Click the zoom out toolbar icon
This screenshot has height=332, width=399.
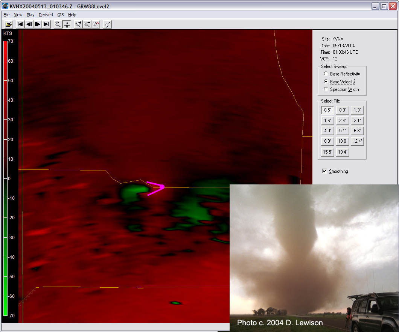[87, 24]
